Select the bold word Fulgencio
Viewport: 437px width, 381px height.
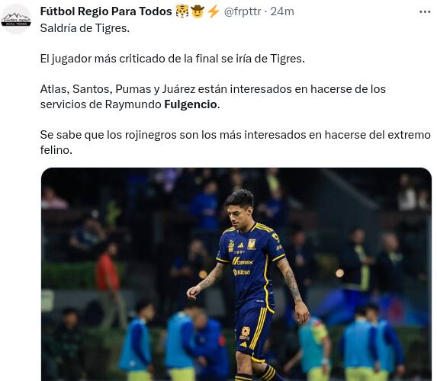[191, 104]
